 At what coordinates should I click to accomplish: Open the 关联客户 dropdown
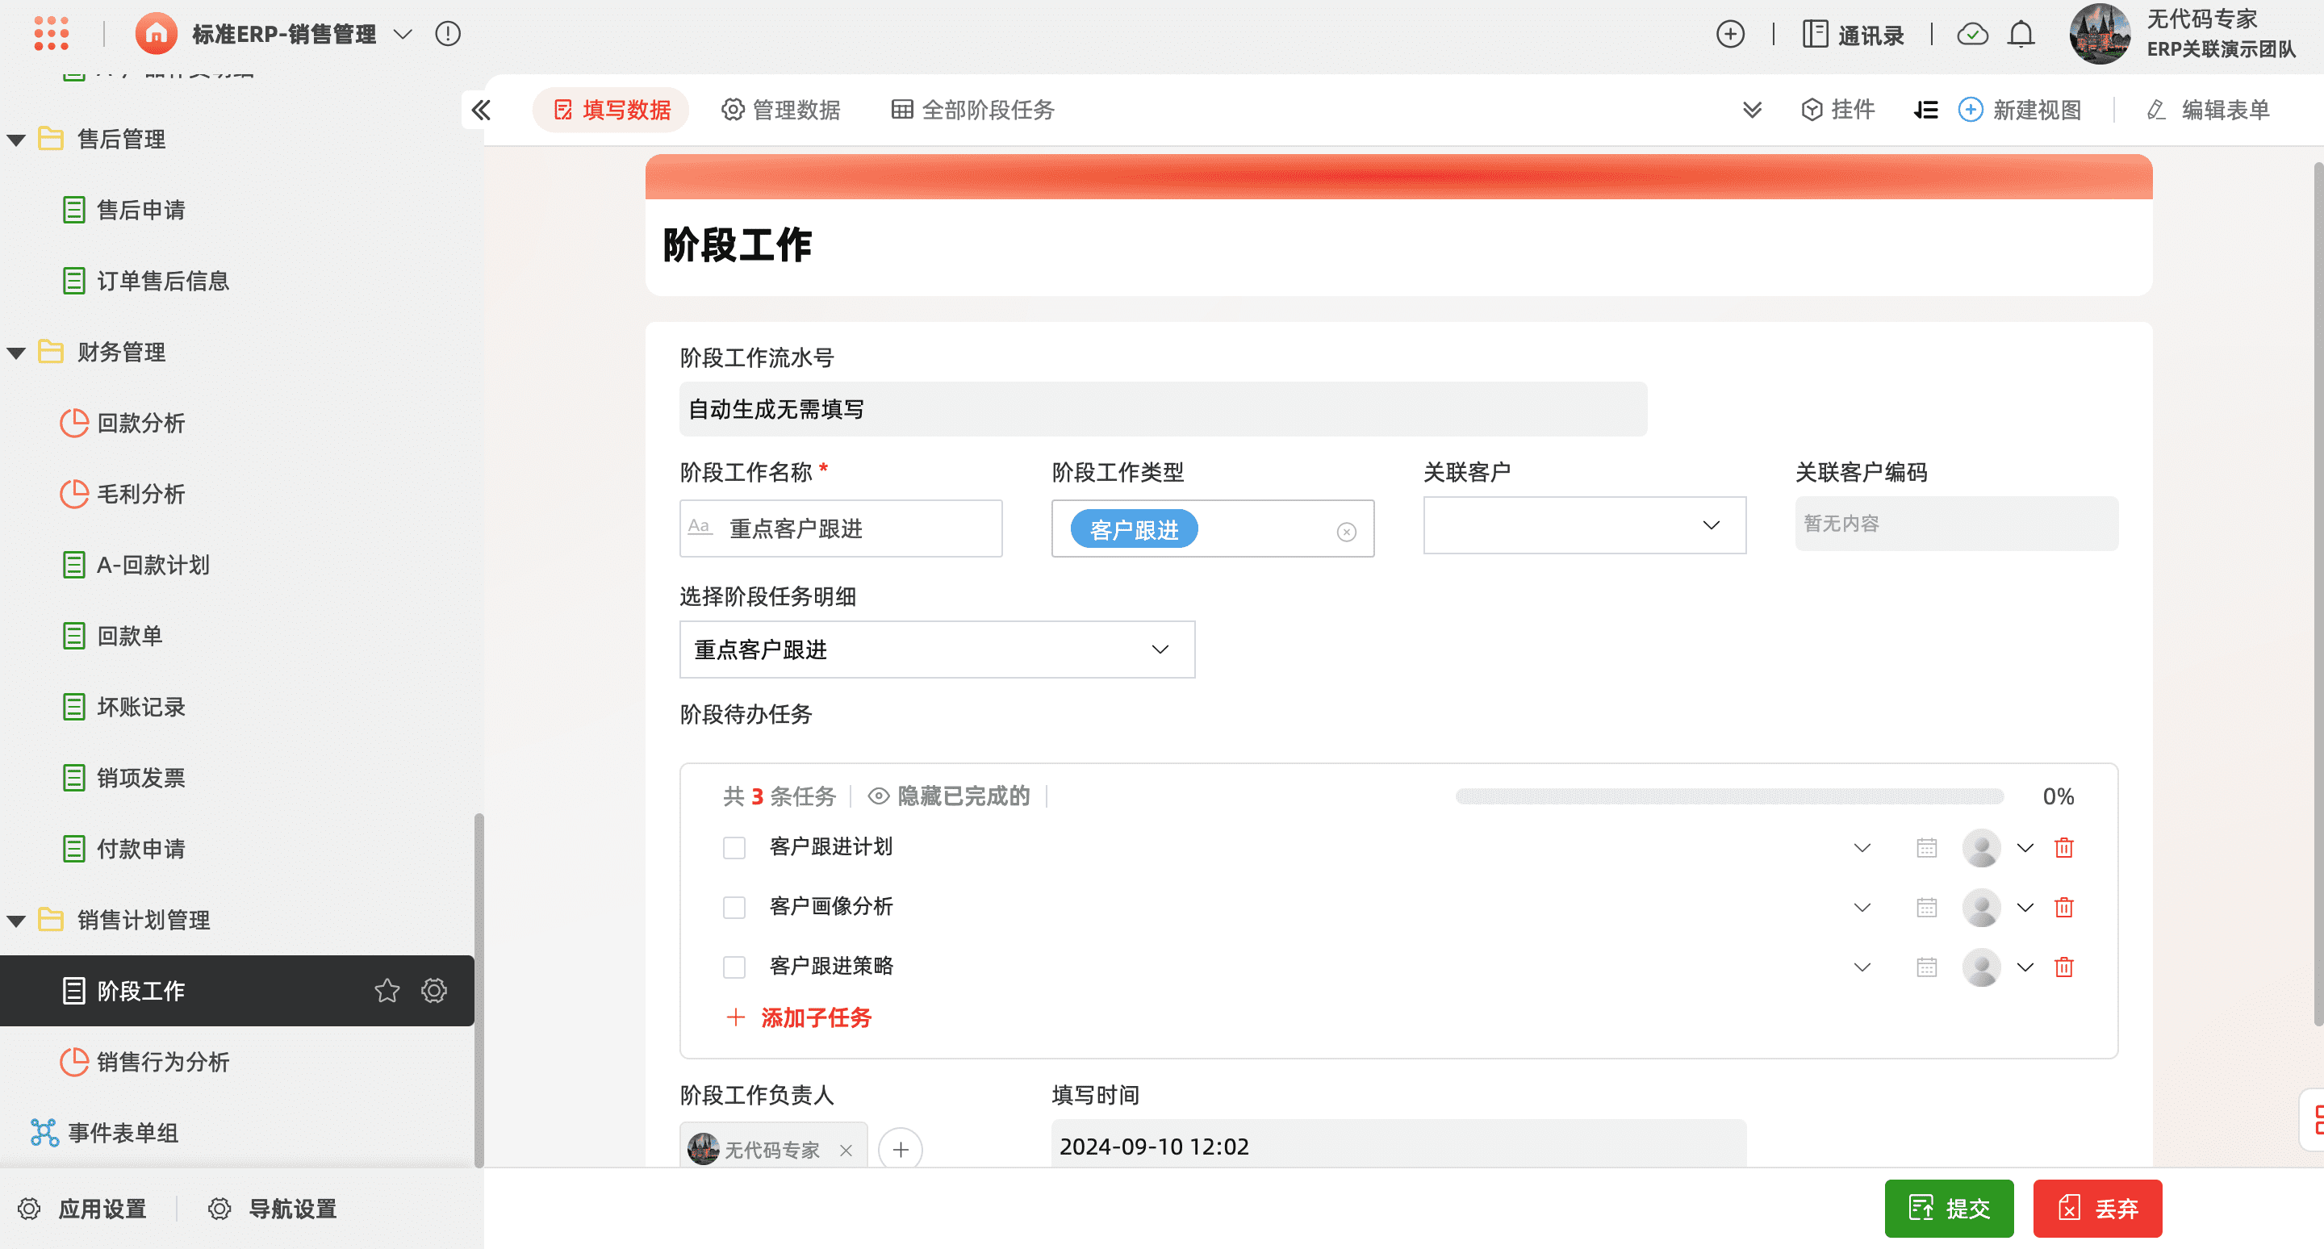(1583, 524)
